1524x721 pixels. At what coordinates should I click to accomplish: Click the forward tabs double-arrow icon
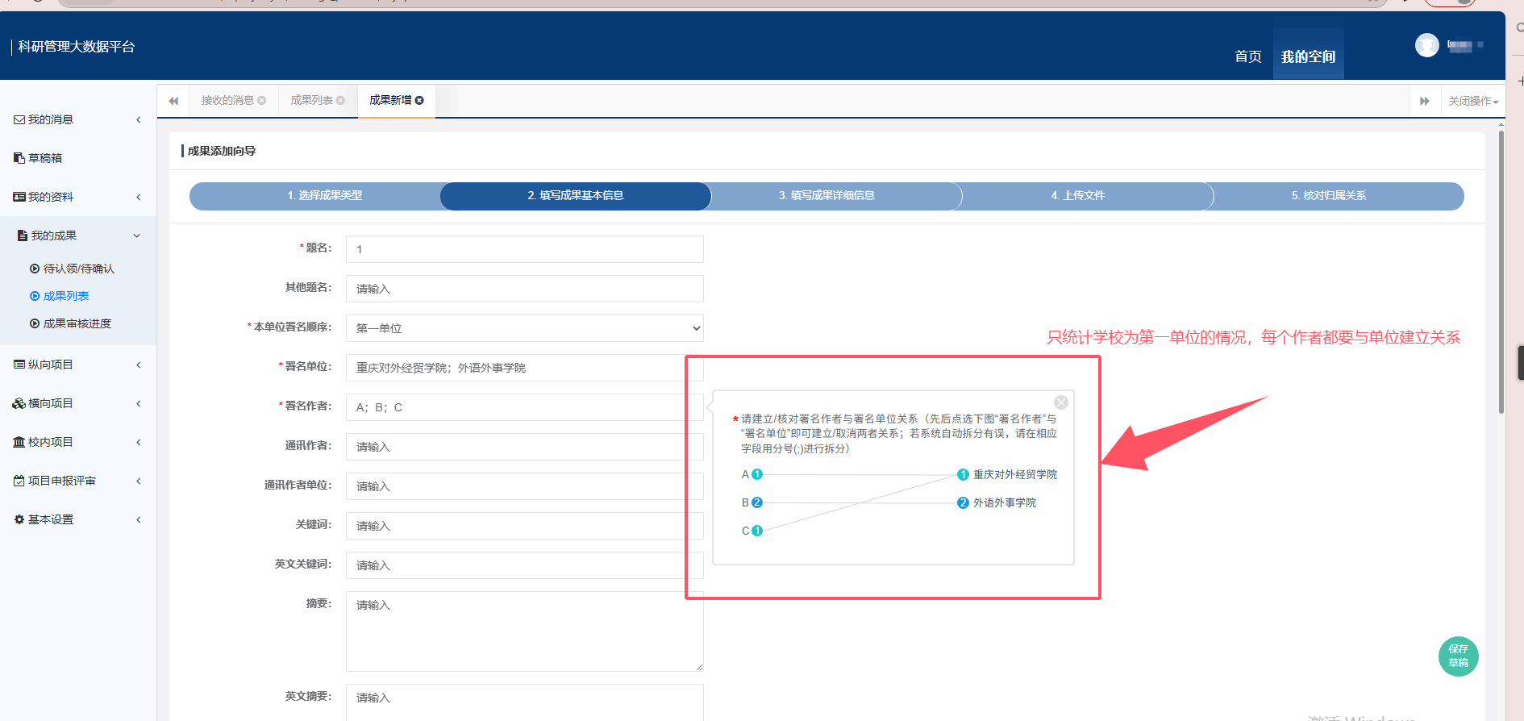(x=1424, y=101)
